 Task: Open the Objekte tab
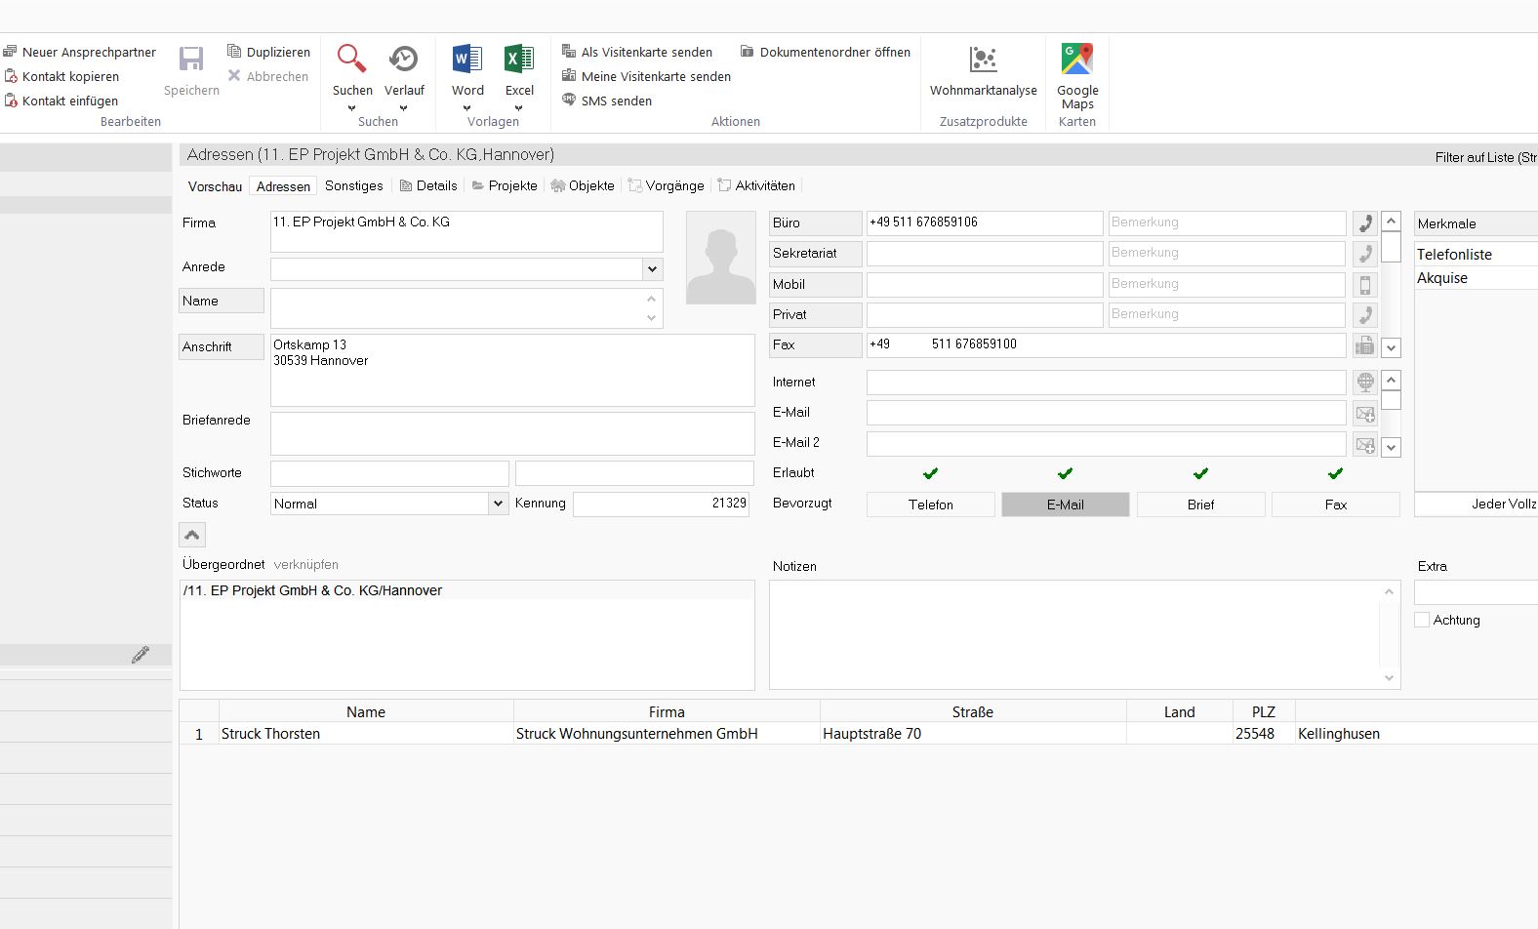pos(584,185)
